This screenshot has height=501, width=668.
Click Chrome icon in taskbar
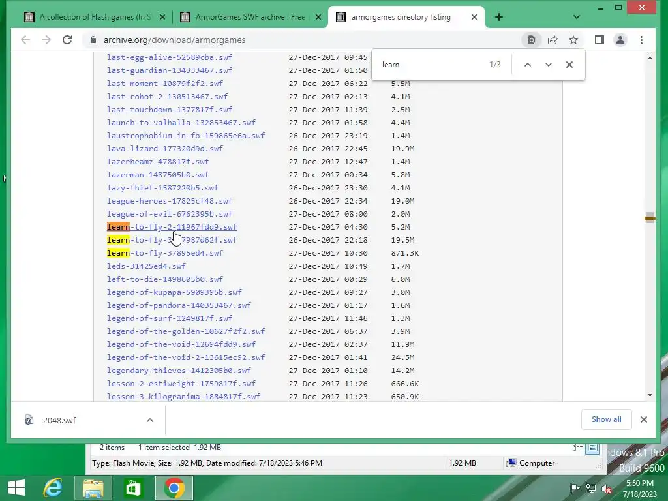tap(174, 488)
